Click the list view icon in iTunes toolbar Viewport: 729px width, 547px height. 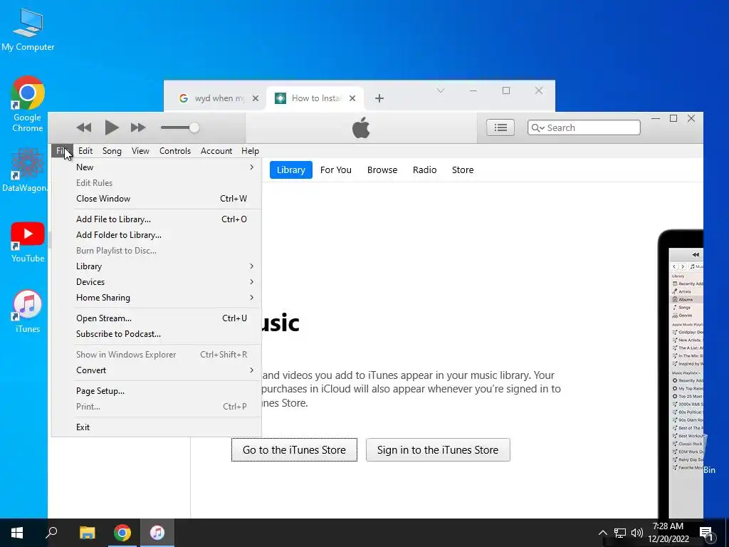[500, 127]
